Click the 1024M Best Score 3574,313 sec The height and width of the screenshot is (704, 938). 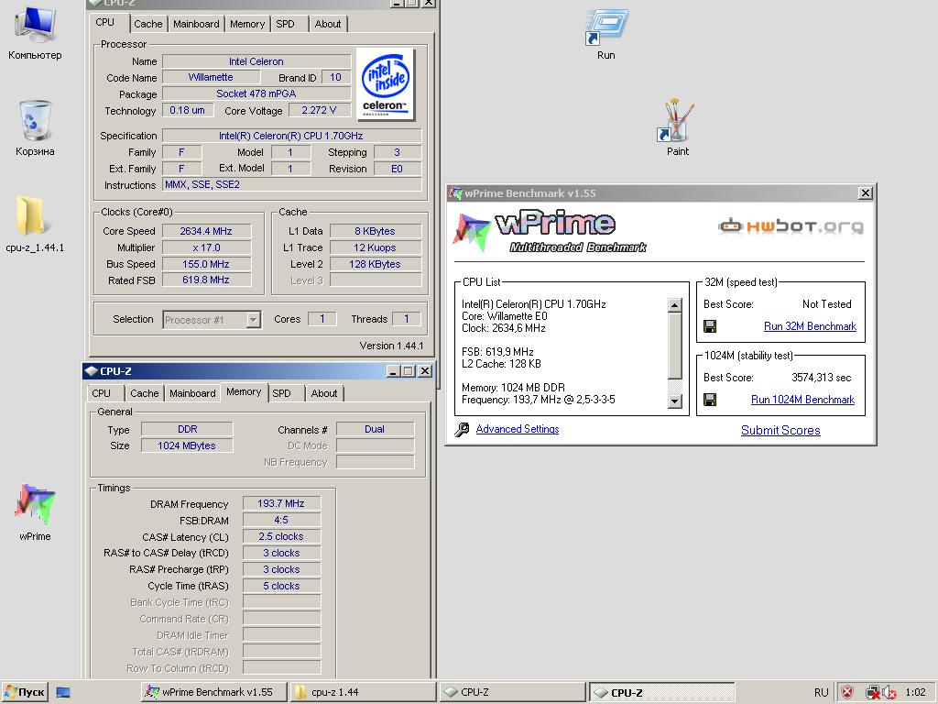click(821, 378)
